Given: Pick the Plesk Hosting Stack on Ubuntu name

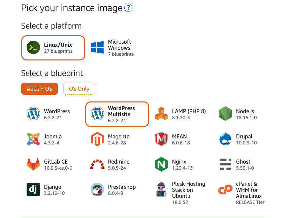Looking at the screenshot, I should [188, 190].
